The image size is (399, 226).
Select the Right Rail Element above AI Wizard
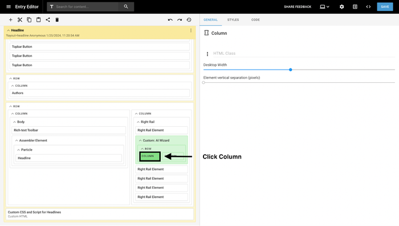[161, 130]
